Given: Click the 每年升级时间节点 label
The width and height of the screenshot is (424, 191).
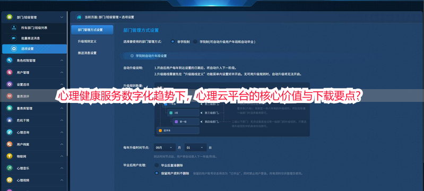Looking at the screenshot, I should click(137, 147).
